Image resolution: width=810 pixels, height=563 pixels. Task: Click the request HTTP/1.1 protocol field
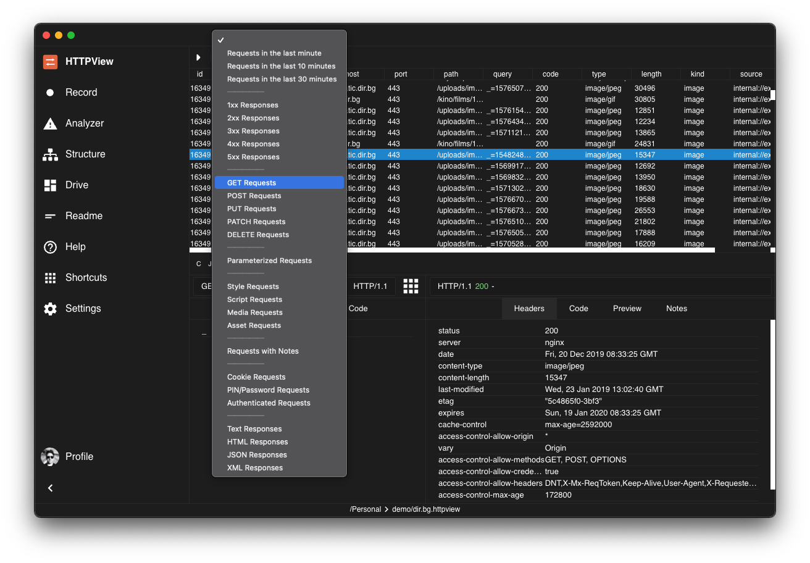[370, 286]
